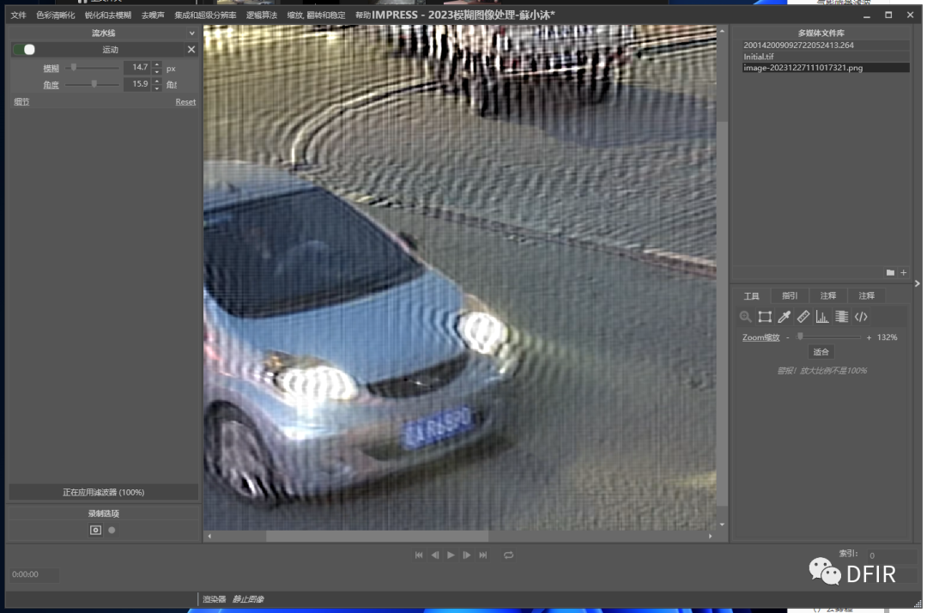
Task: Open the 缩放, 翻转和稳定 menu
Action: click(316, 15)
